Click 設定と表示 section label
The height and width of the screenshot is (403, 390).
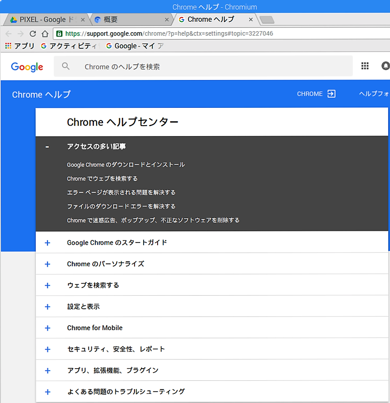point(83,306)
